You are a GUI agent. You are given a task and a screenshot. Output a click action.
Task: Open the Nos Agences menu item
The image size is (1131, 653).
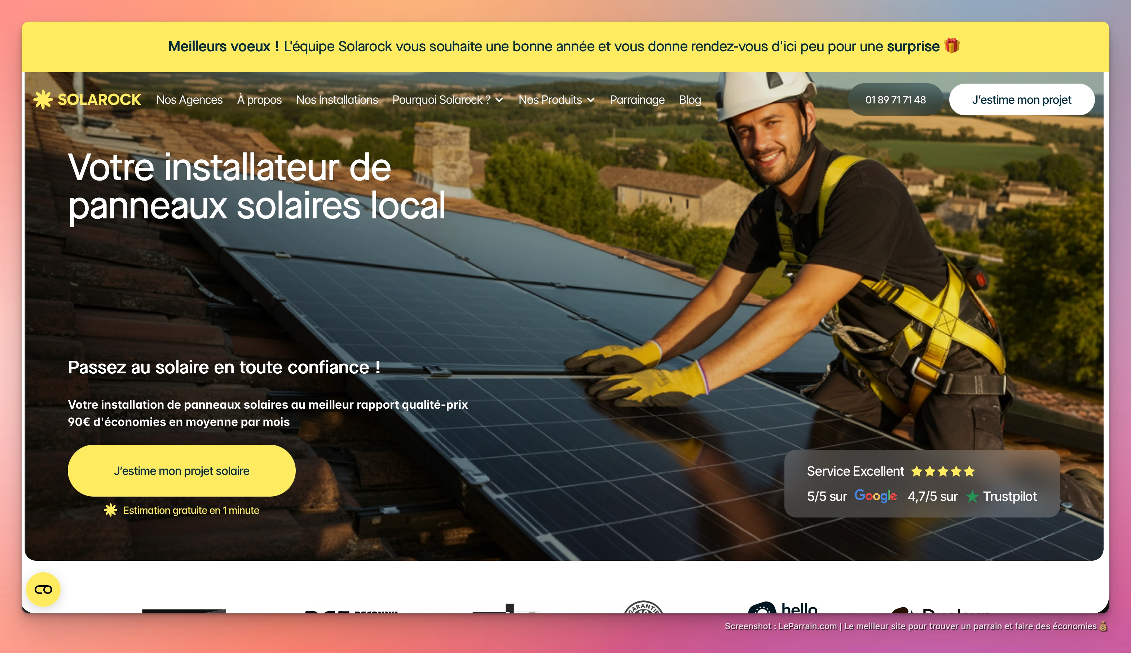click(x=189, y=99)
